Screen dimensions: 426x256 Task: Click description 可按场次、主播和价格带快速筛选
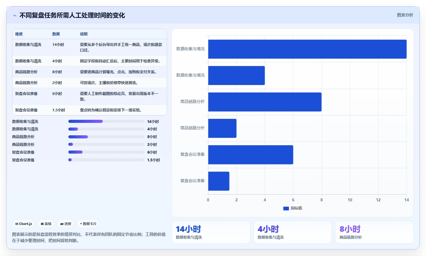(x=109, y=83)
